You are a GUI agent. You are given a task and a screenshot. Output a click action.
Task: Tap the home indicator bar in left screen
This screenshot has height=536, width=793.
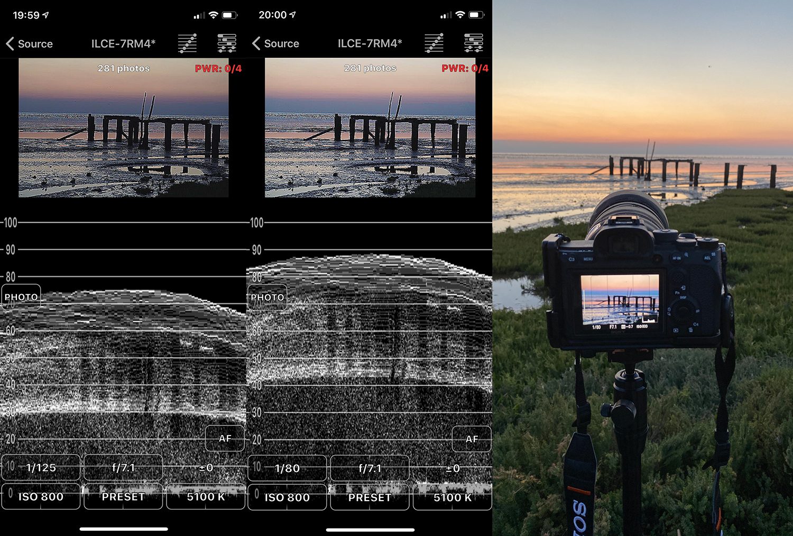(124, 529)
